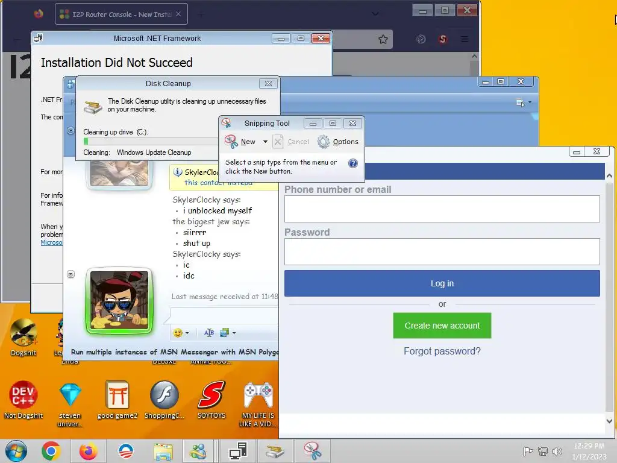Switch to Firefox on the taskbar
617x463 pixels.
click(x=88, y=451)
